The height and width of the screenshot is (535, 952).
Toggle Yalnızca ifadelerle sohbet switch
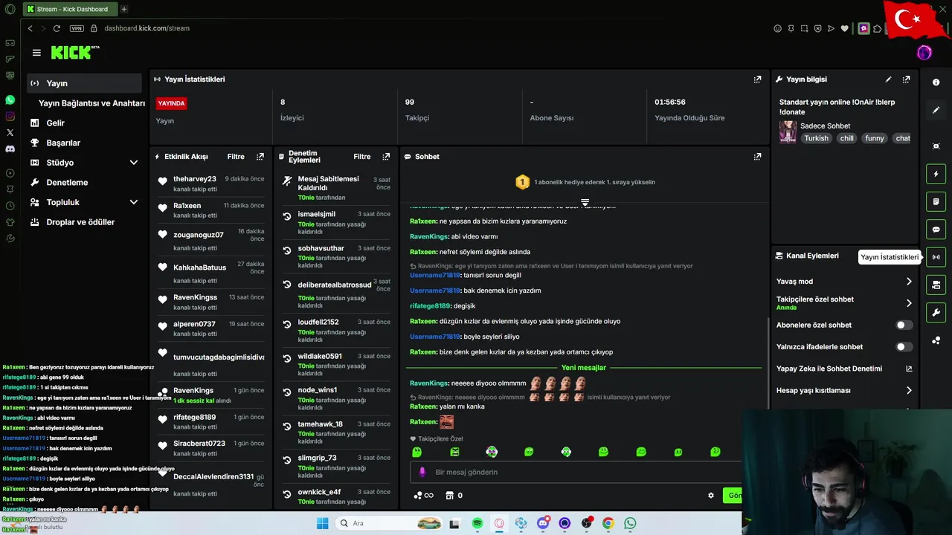(x=904, y=347)
